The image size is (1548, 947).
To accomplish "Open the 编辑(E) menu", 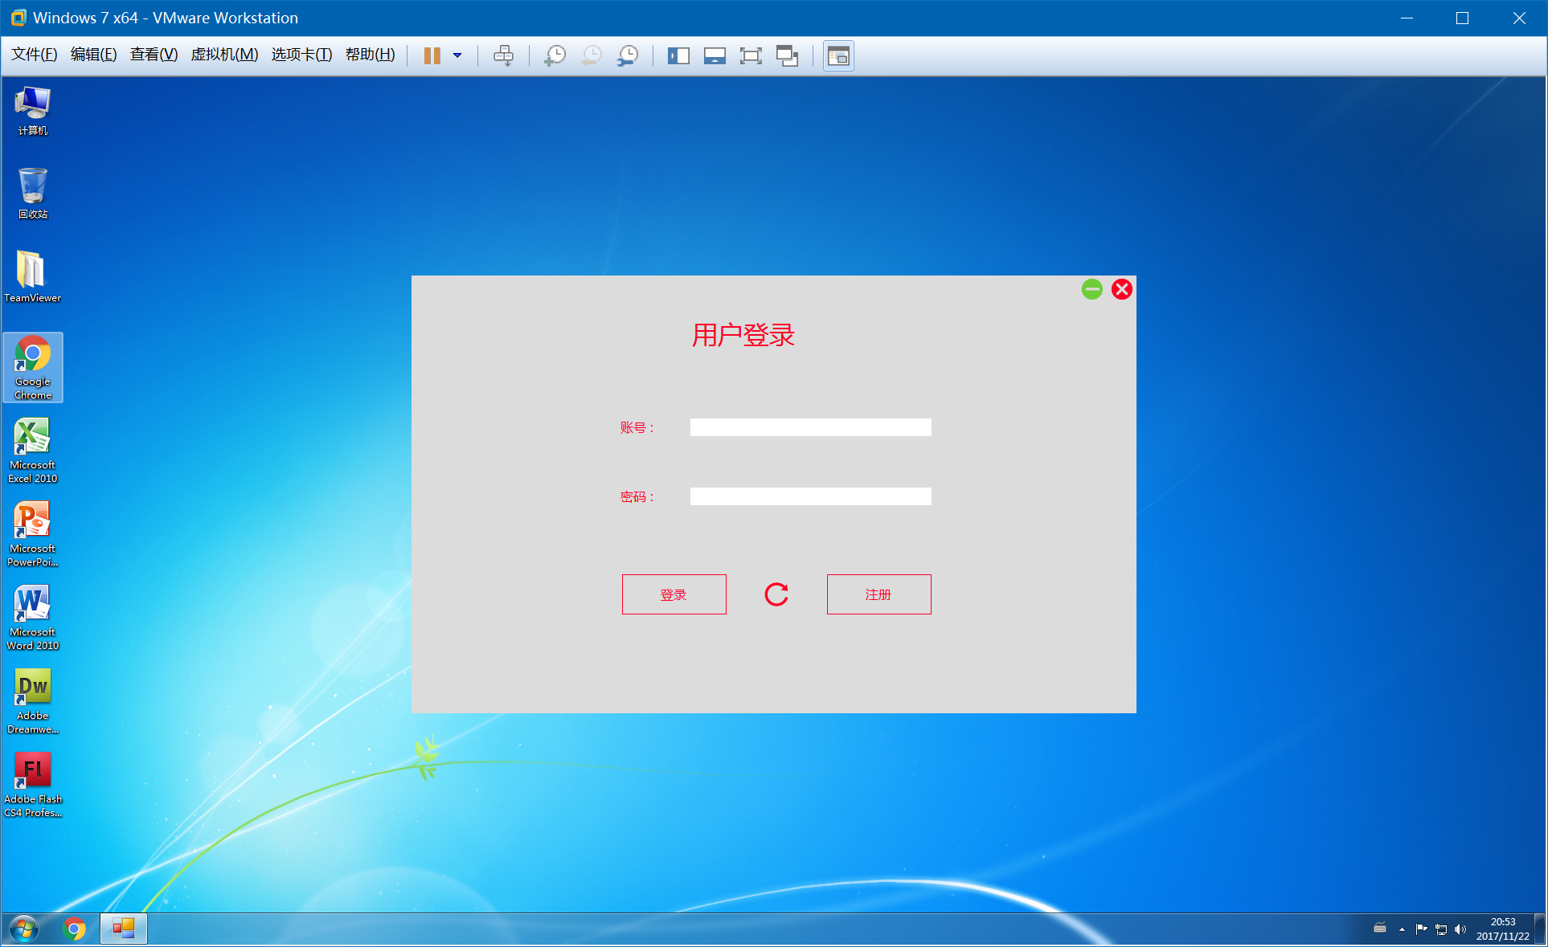I will pos(93,55).
